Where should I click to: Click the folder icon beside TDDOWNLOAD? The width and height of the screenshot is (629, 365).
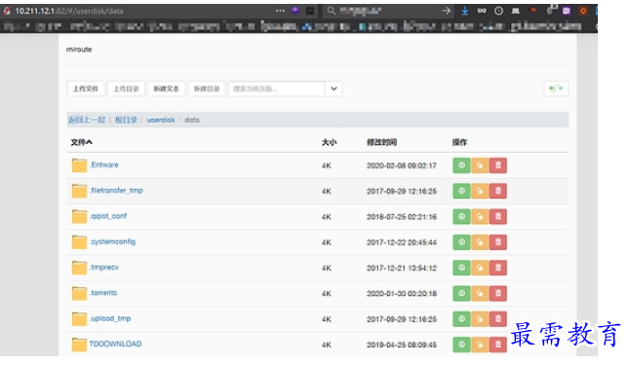tap(79, 345)
